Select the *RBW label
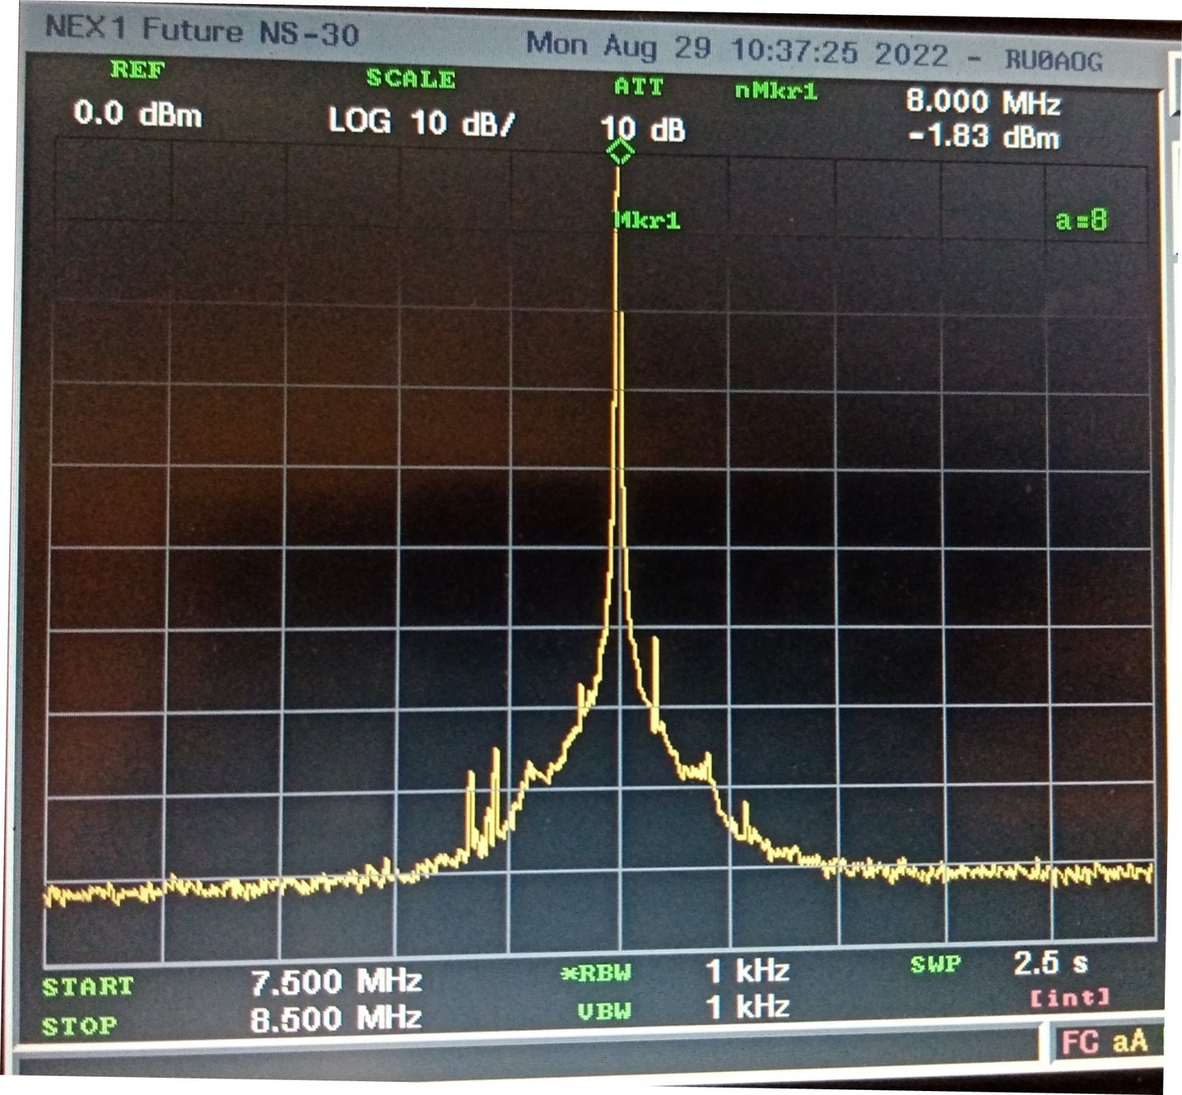 click(x=596, y=973)
